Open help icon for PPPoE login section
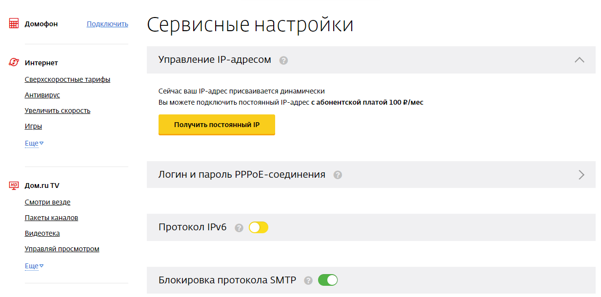This screenshot has height=297, width=601. [x=338, y=175]
